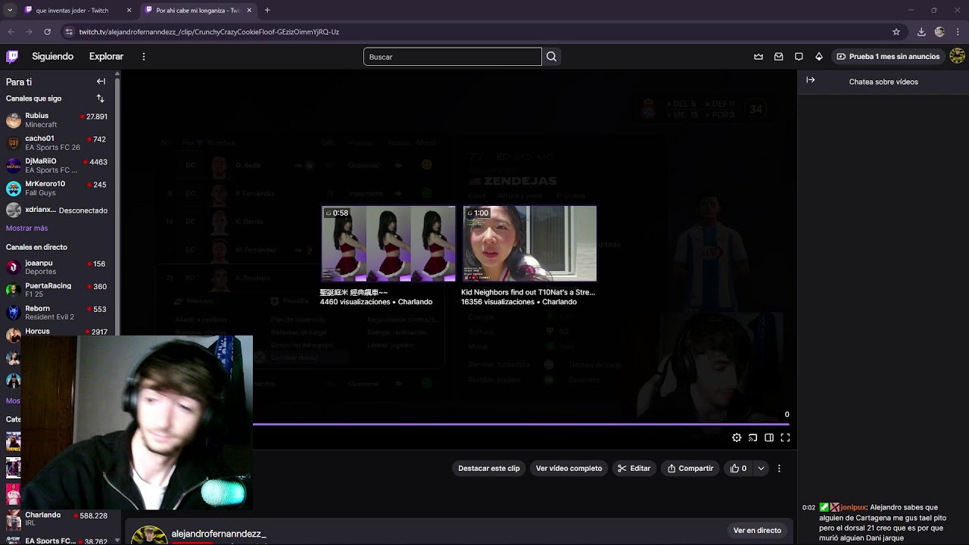969x545 pixels.
Task: Bookmark this page with star icon
Action: pyautogui.click(x=896, y=32)
